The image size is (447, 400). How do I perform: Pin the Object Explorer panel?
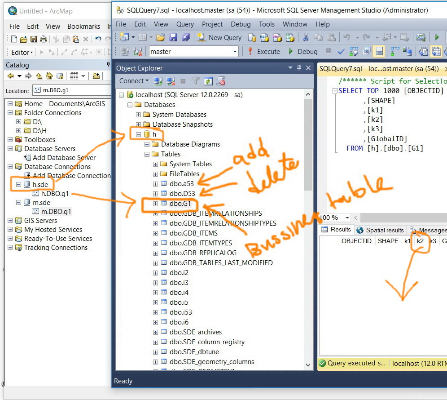click(x=299, y=68)
